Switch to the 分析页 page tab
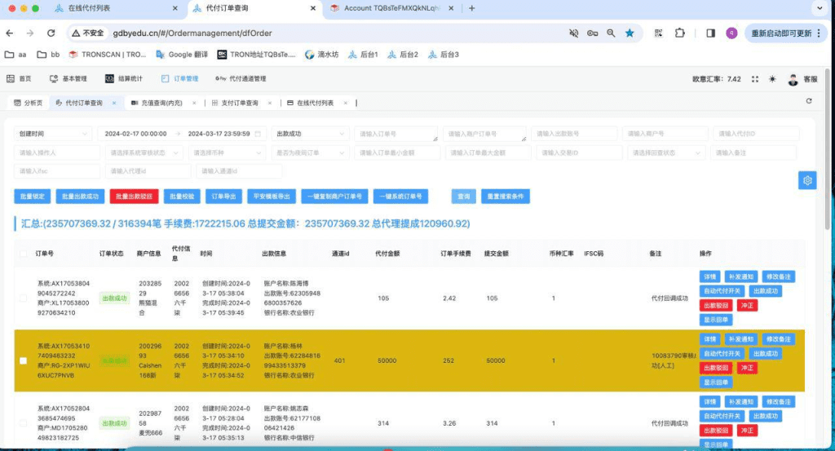 tap(29, 103)
